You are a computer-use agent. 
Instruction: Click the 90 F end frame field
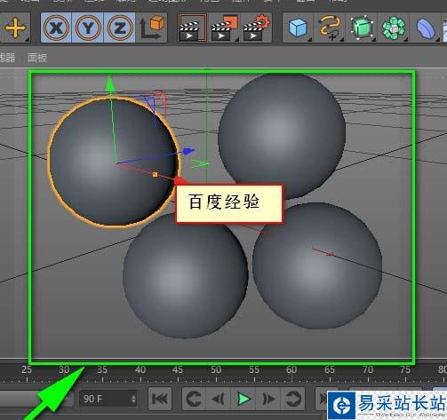point(108,399)
